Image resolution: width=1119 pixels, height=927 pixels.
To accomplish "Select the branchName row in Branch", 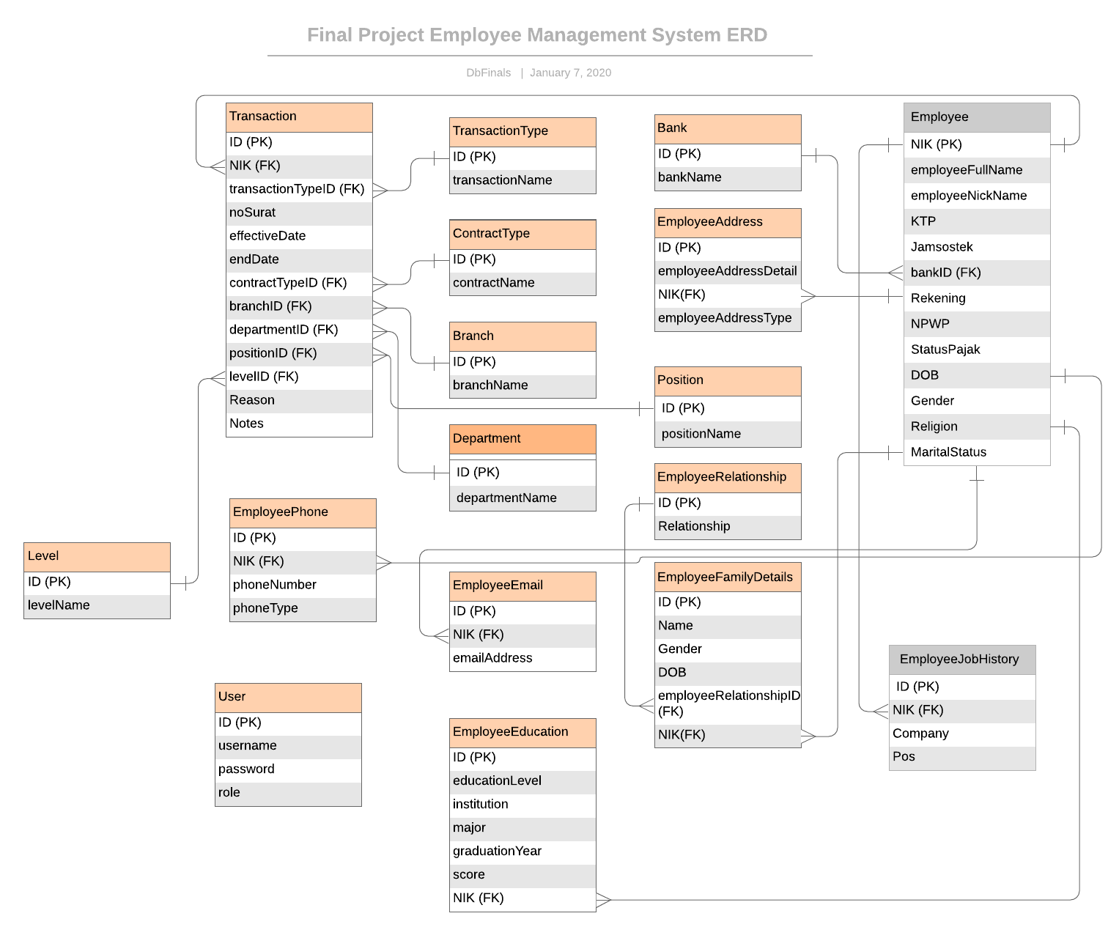I will pos(522,386).
